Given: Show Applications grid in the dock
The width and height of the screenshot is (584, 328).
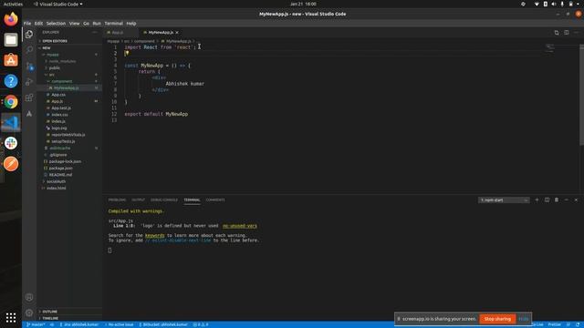Looking at the screenshot, I should click(x=11, y=318).
